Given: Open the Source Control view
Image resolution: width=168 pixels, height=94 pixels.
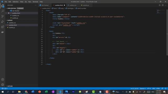Looking at the screenshot, I should point(3,16).
